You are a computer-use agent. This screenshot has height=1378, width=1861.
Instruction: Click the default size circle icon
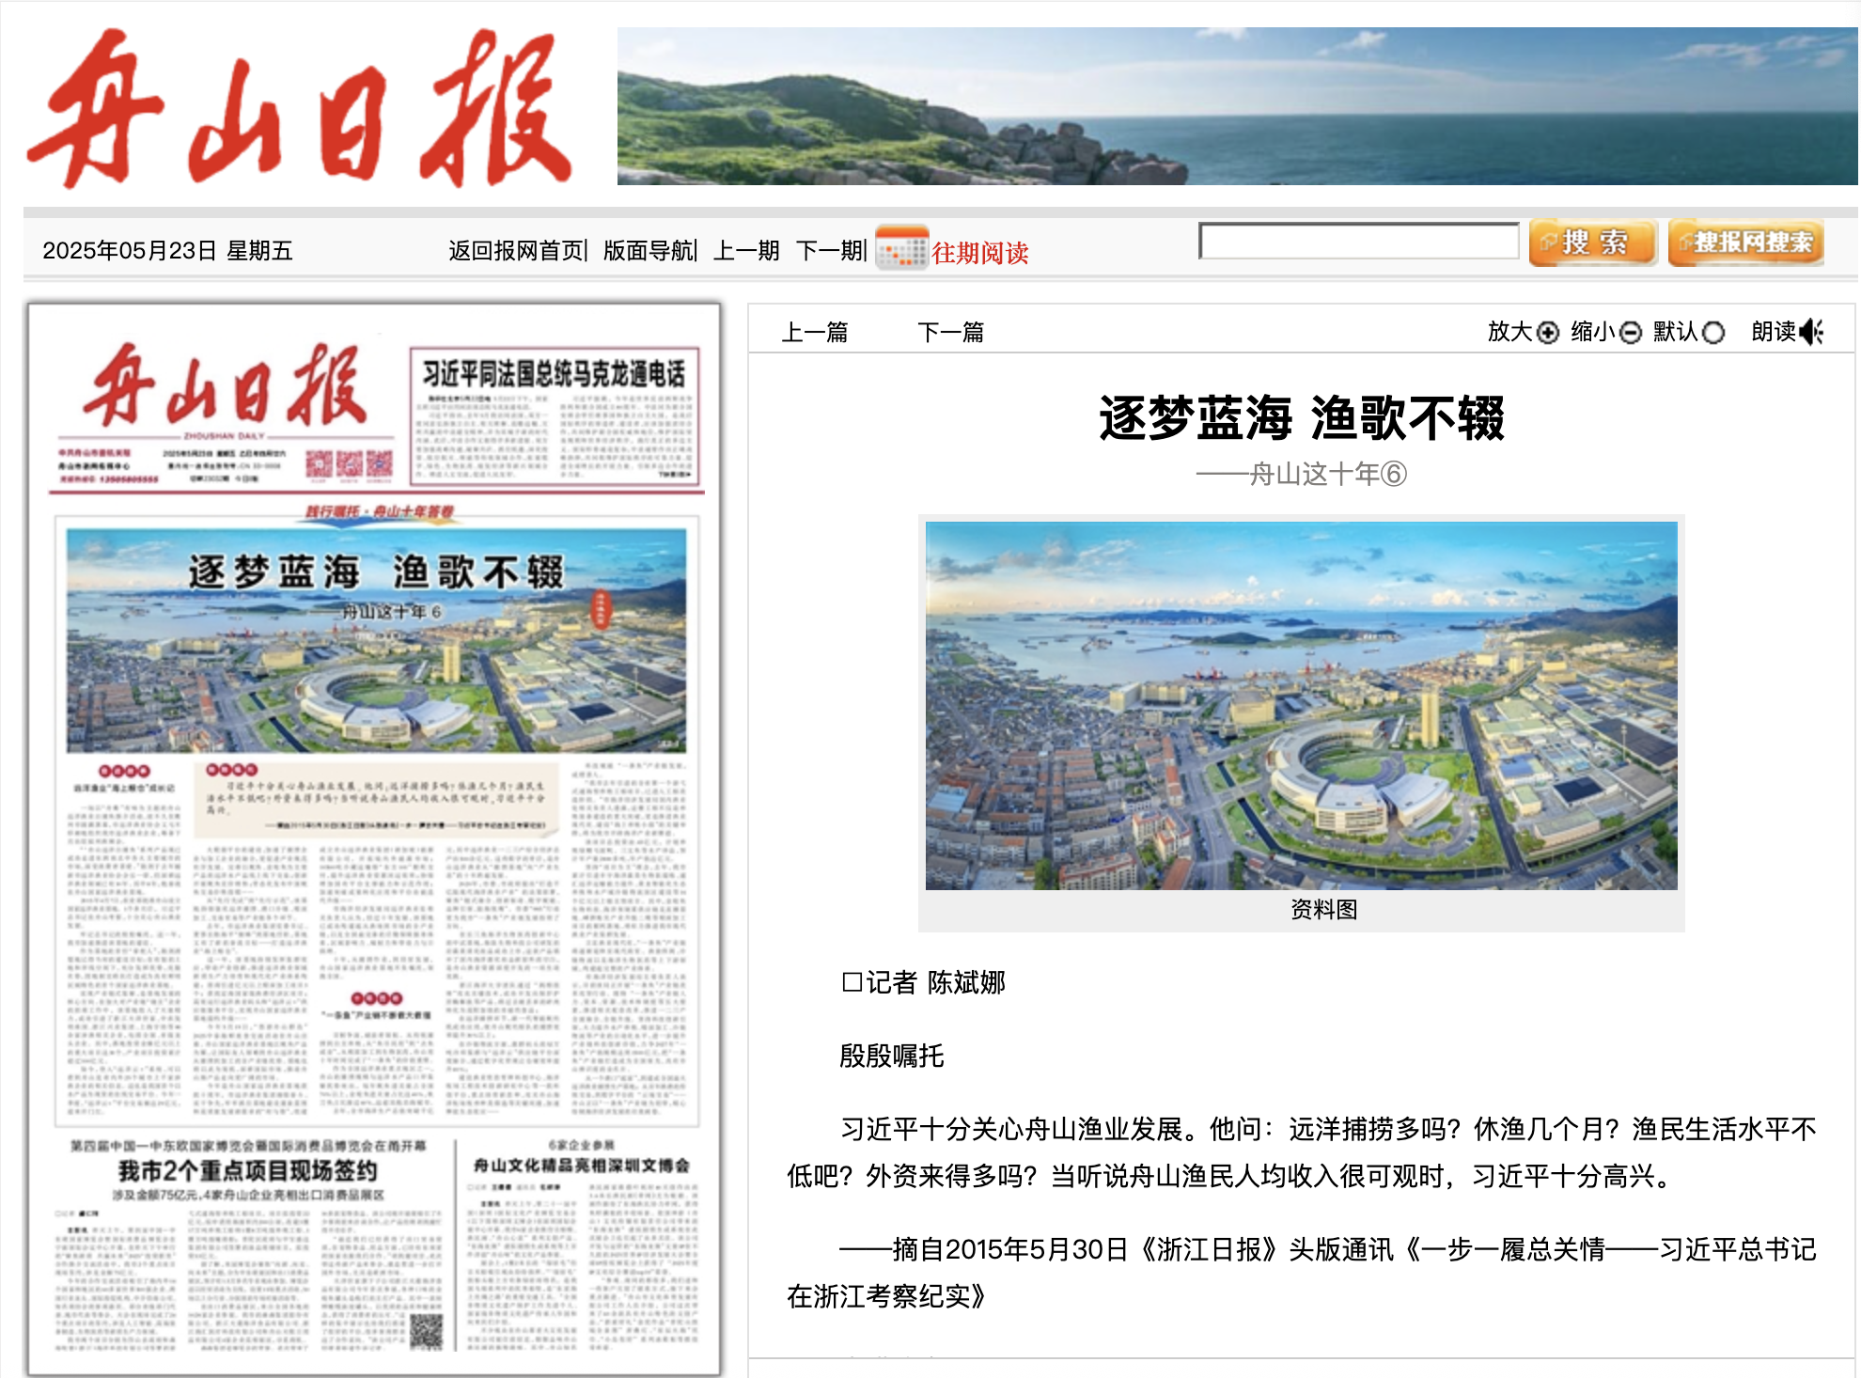(1713, 333)
